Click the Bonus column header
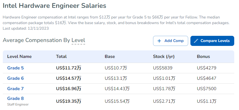Viewport: 239px width, 110px height. 203,57
